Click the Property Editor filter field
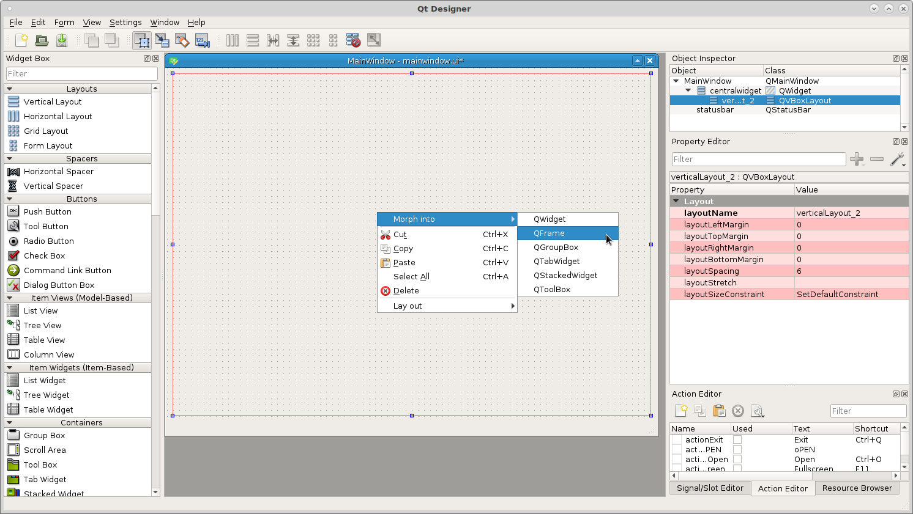Image resolution: width=913 pixels, height=514 pixels. tap(759, 160)
